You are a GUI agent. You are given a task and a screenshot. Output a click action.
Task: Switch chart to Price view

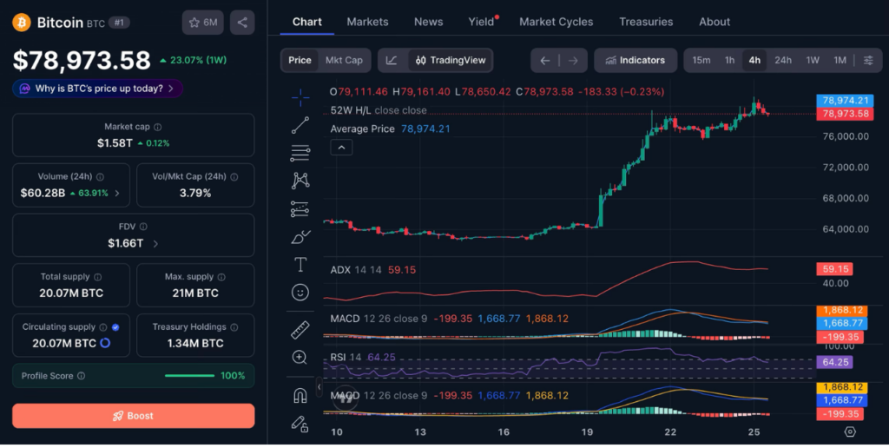click(300, 60)
